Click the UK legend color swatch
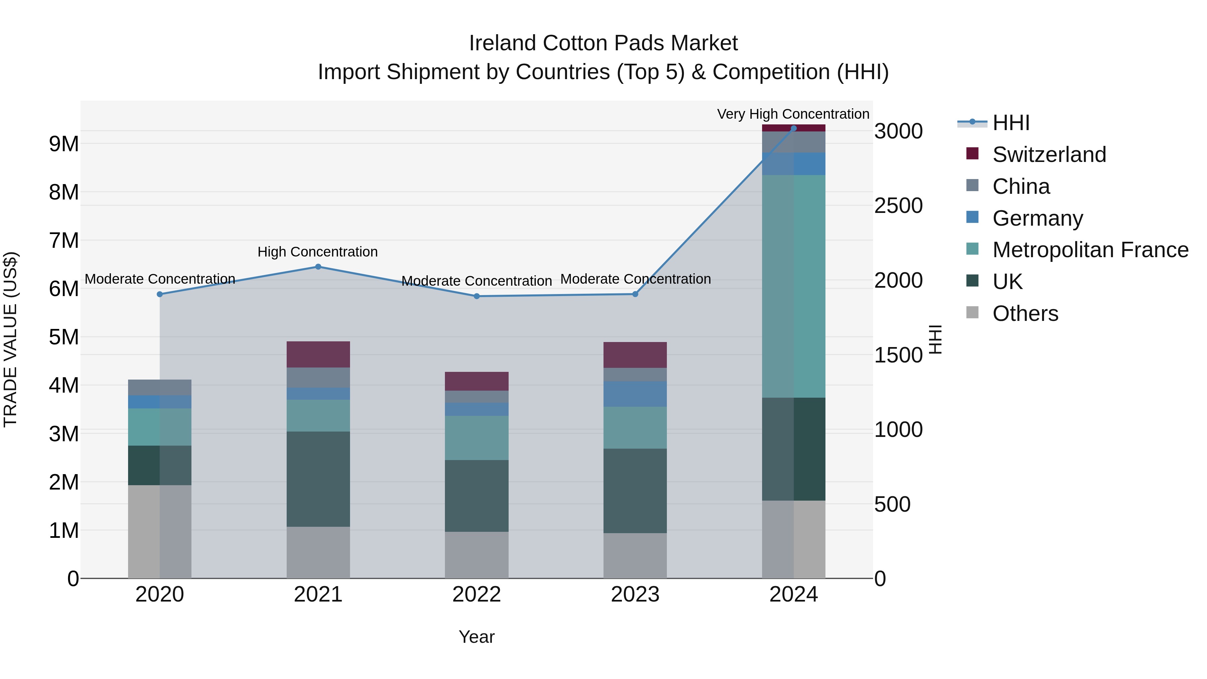 point(972,281)
